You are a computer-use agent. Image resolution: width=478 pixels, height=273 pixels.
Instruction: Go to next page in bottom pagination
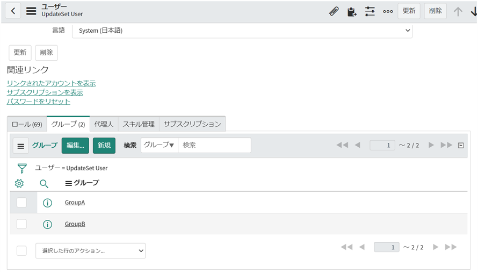coord(436,247)
